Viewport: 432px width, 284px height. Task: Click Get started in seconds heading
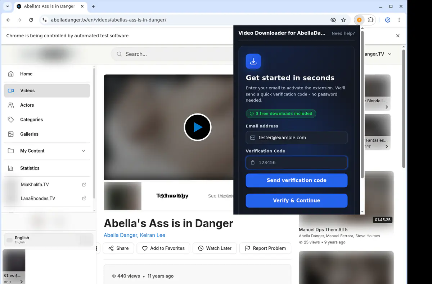pyautogui.click(x=290, y=78)
